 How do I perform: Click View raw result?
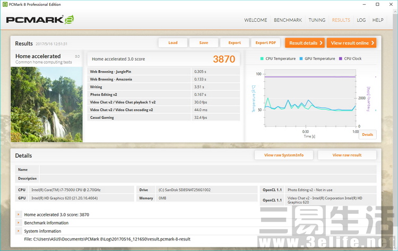pos(347,155)
